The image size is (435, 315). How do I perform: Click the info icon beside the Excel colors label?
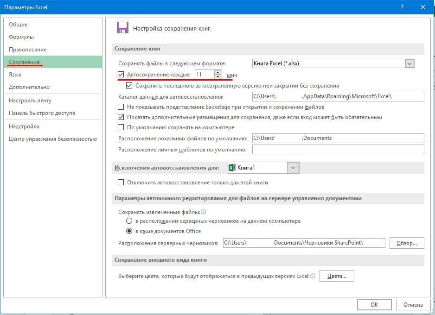tap(313, 276)
